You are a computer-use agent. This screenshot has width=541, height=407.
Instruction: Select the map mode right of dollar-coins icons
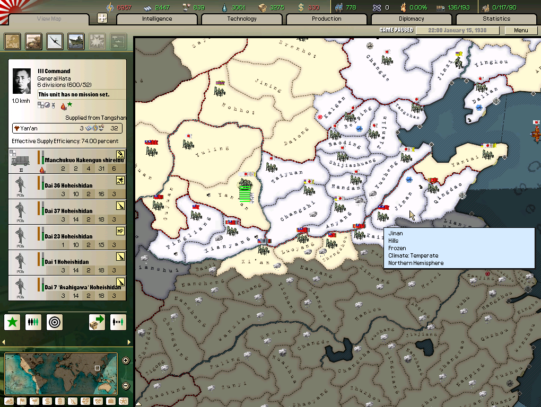73,401
